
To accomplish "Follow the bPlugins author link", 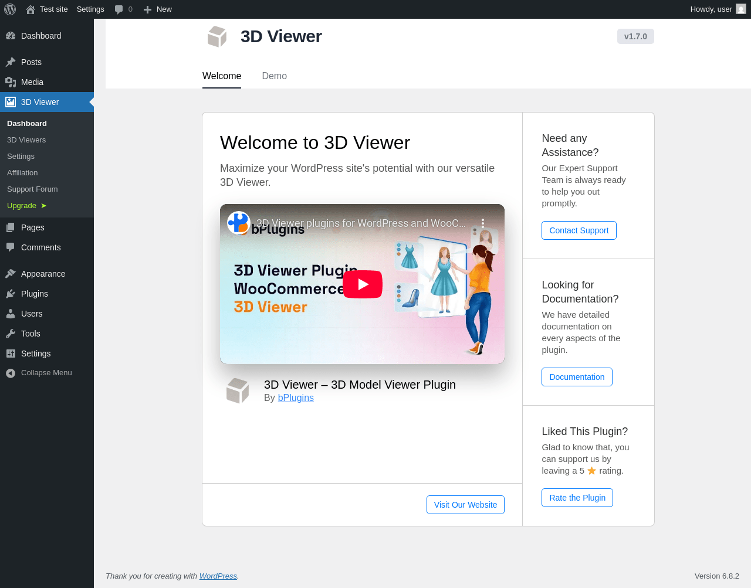I will click(296, 397).
